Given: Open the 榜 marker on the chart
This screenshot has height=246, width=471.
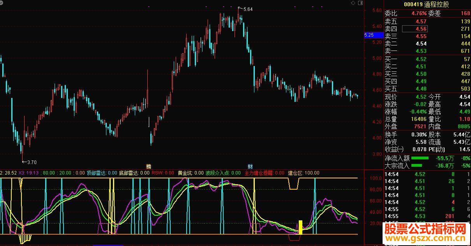Looking at the screenshot, I should click(149, 166).
